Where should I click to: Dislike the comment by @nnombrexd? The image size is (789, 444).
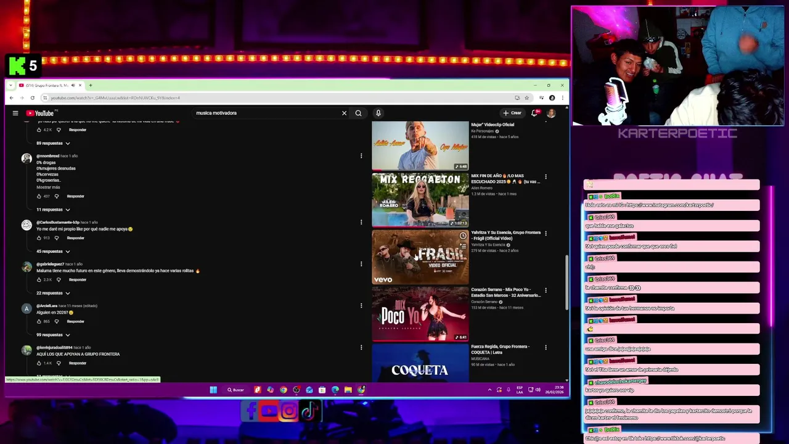[57, 196]
